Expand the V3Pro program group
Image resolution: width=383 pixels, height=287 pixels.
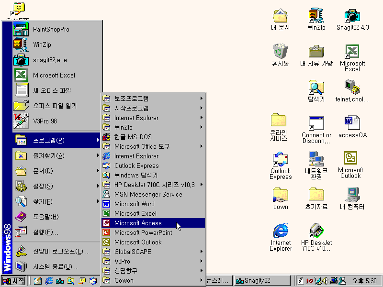tap(153, 261)
